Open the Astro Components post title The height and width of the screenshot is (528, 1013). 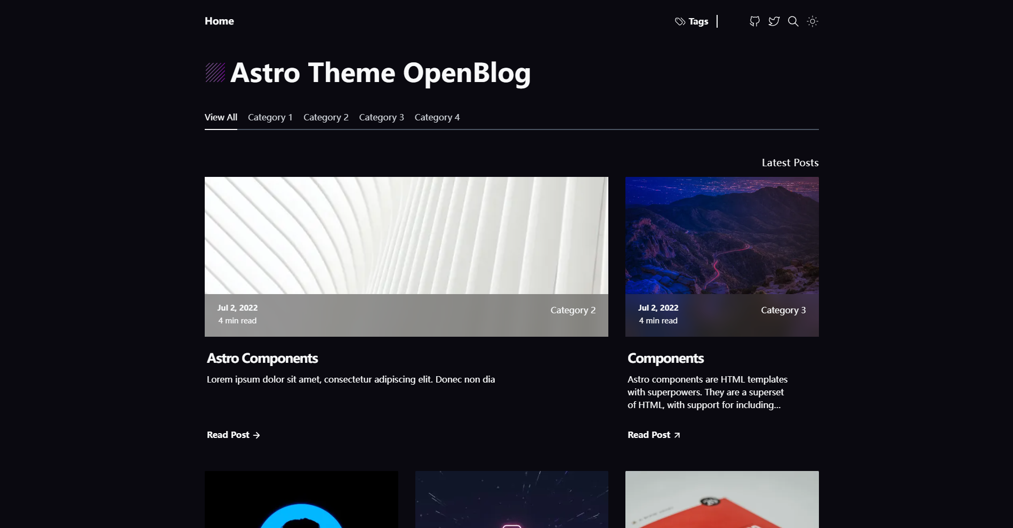click(x=262, y=358)
